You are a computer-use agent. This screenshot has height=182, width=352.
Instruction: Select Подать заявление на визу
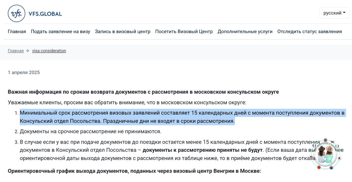(x=60, y=31)
